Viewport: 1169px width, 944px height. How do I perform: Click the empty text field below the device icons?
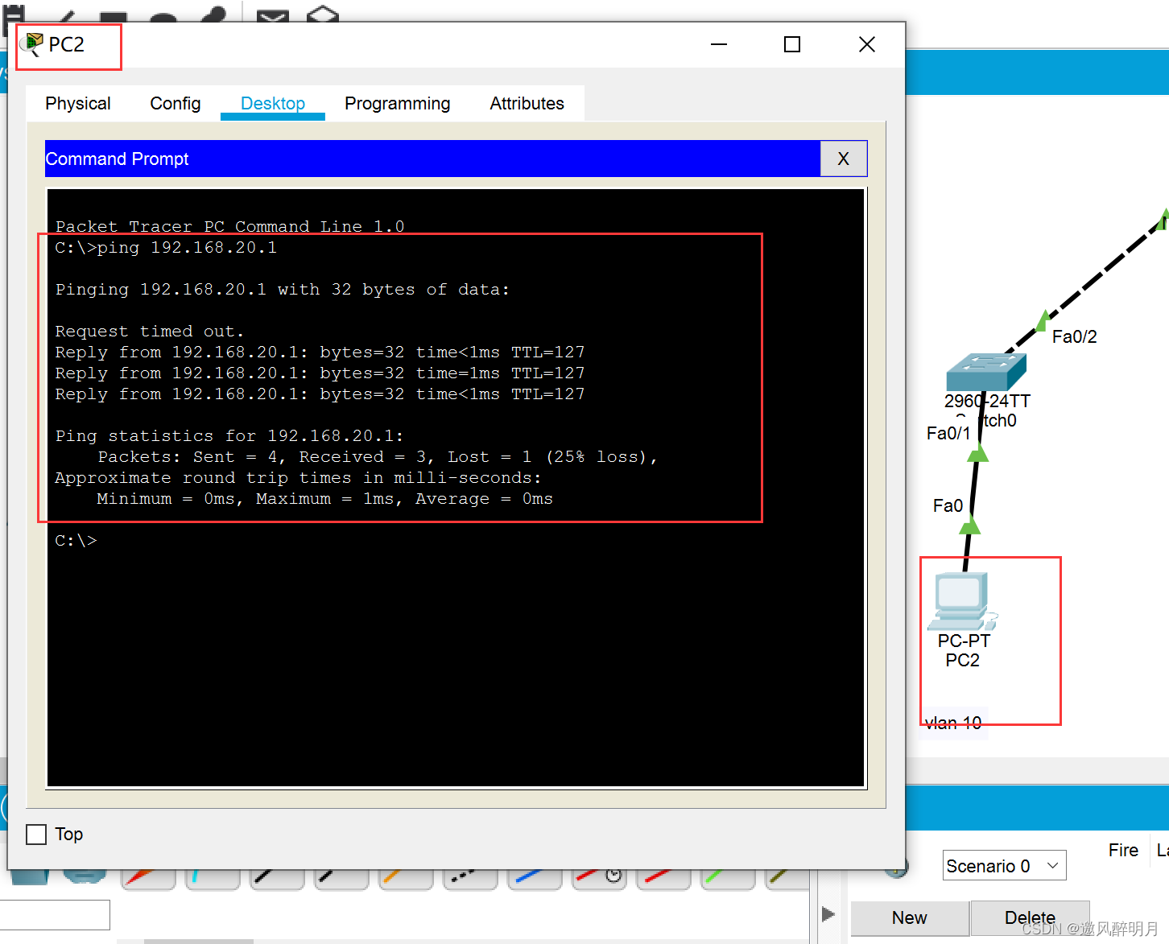coord(54,915)
